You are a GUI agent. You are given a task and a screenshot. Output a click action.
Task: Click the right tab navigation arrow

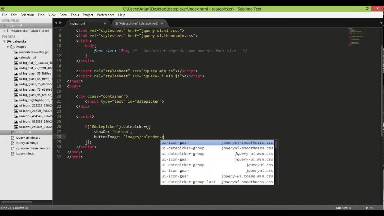[x=61, y=23]
